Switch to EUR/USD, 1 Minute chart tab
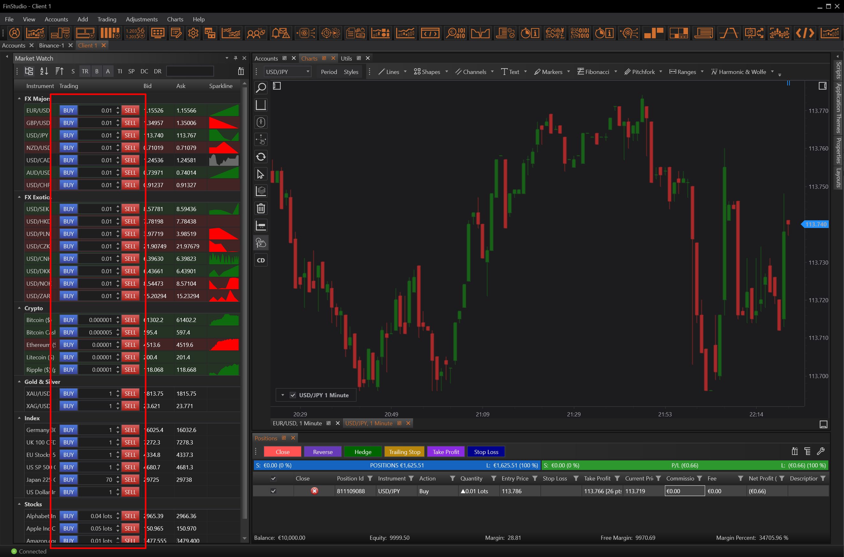Screen dimensions: 844x557 [297, 423]
